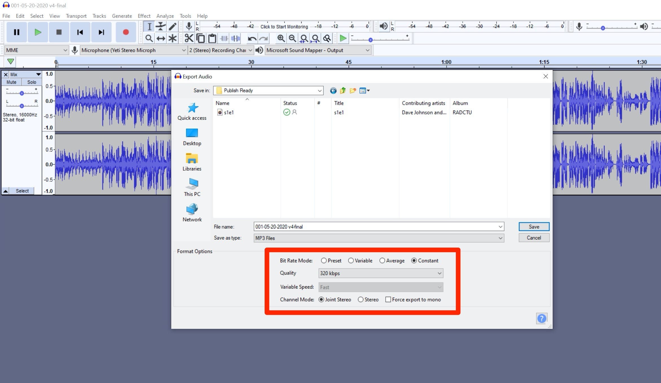The height and width of the screenshot is (383, 661).
Task: Click inside the File name field
Action: (x=339, y=226)
